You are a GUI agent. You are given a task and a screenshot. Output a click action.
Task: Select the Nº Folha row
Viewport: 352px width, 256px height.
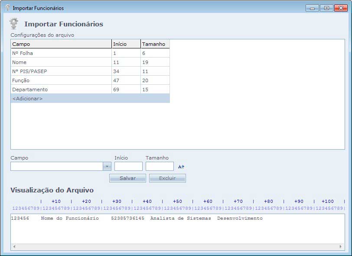pyautogui.click(x=61, y=53)
